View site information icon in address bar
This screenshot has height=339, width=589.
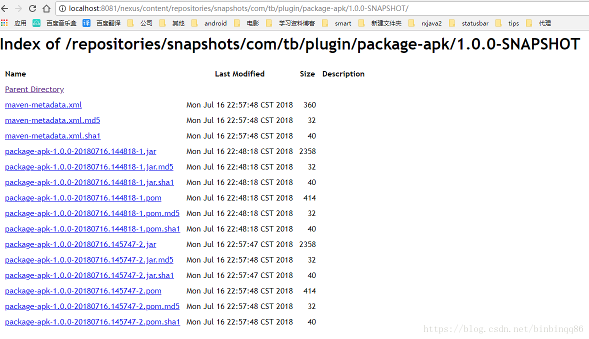(62, 8)
